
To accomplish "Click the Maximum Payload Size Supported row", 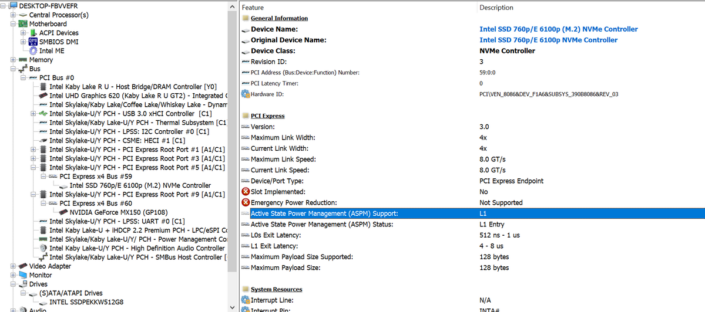I will [472, 257].
